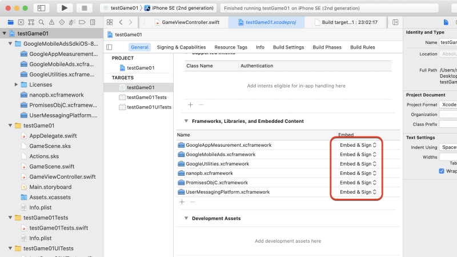Viewport: 457px width, 257px height.
Task: Show the Issue navigator warning icon
Action: click(51, 22)
